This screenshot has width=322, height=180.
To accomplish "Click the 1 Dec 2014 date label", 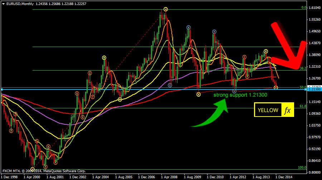I will [284, 176].
